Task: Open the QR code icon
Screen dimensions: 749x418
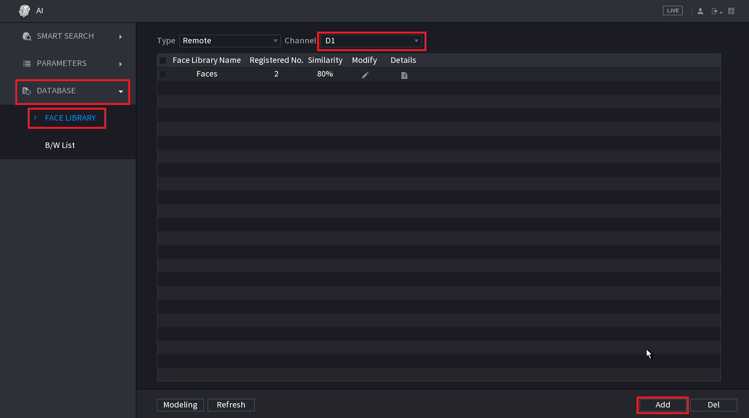Action: click(x=731, y=11)
